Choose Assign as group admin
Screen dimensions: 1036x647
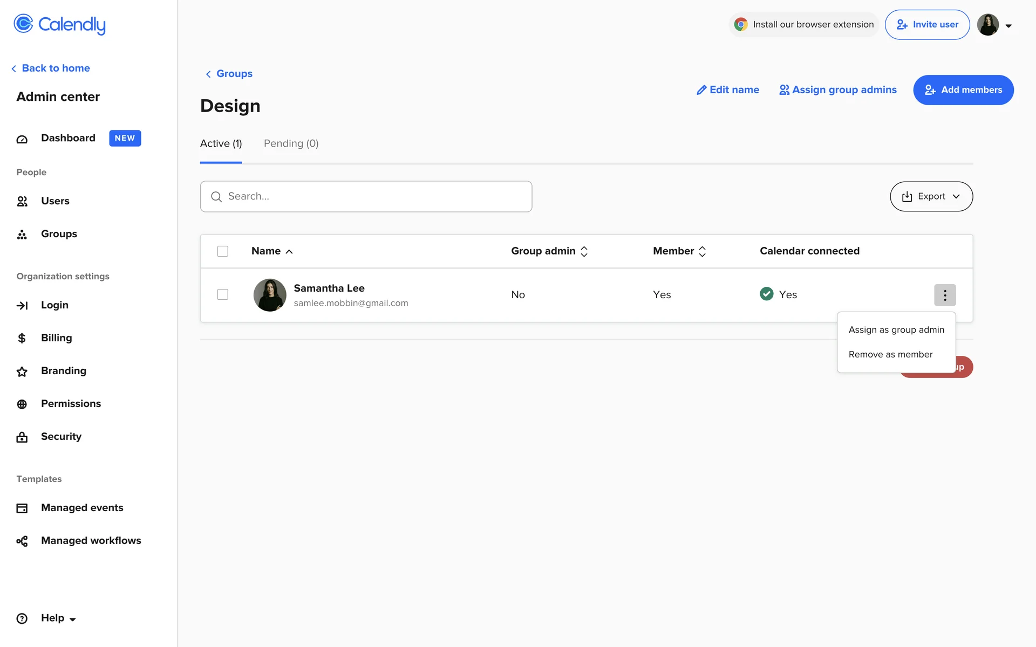click(896, 330)
